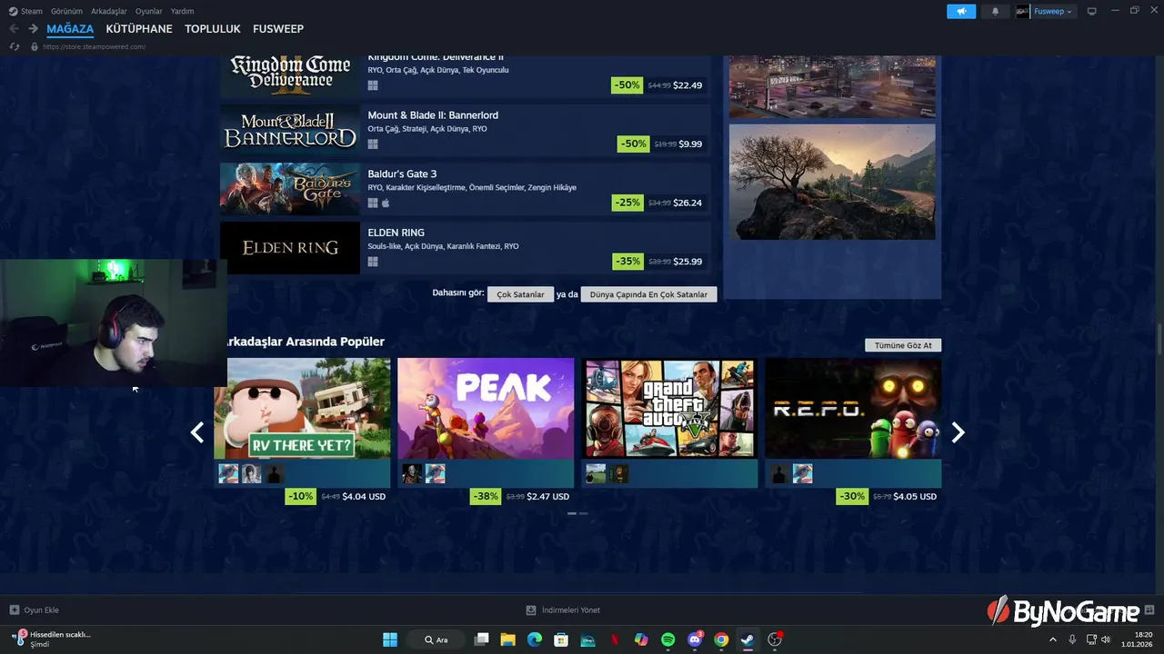
Task: Open the Arkadaşlar menu
Action: coord(109,11)
